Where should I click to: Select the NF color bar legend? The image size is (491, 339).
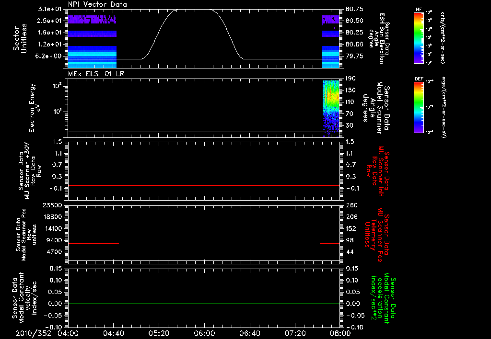coord(419,38)
